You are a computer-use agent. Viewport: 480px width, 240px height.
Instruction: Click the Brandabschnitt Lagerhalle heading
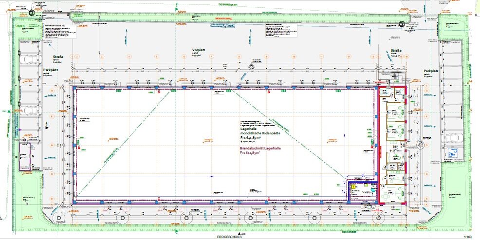point(261,148)
